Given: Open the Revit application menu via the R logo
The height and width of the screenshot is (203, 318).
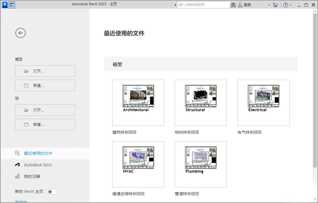Looking at the screenshot, I should tap(4, 5).
